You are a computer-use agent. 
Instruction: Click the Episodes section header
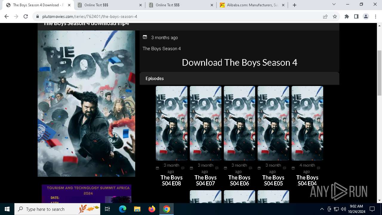(x=239, y=78)
